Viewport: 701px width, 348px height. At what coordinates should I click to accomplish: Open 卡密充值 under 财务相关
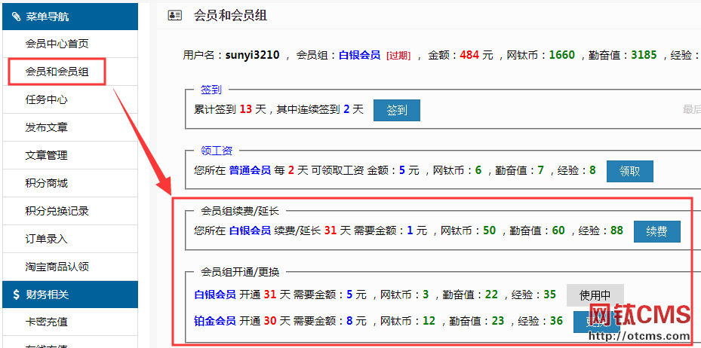[x=47, y=322]
